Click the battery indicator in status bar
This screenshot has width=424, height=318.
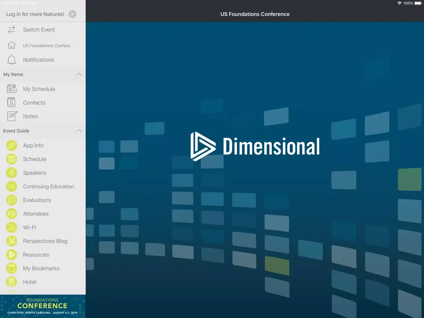pyautogui.click(x=418, y=3)
